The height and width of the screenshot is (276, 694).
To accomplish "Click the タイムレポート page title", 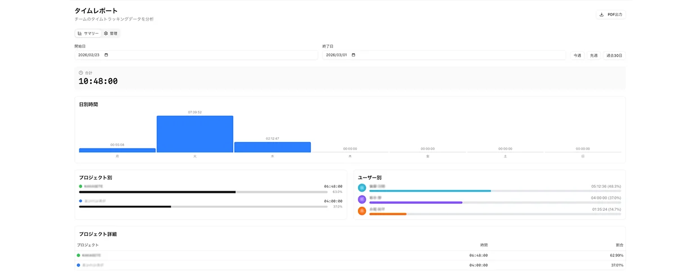I will (x=96, y=11).
